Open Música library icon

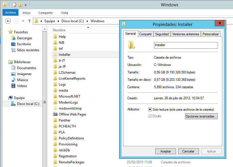tap(13, 80)
